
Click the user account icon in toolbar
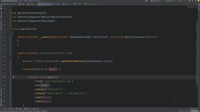click(x=146, y=1)
